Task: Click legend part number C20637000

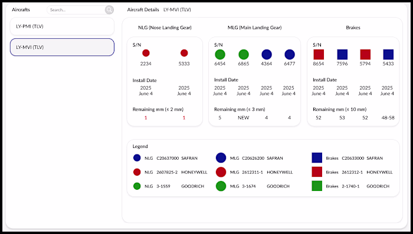Action: (168, 158)
